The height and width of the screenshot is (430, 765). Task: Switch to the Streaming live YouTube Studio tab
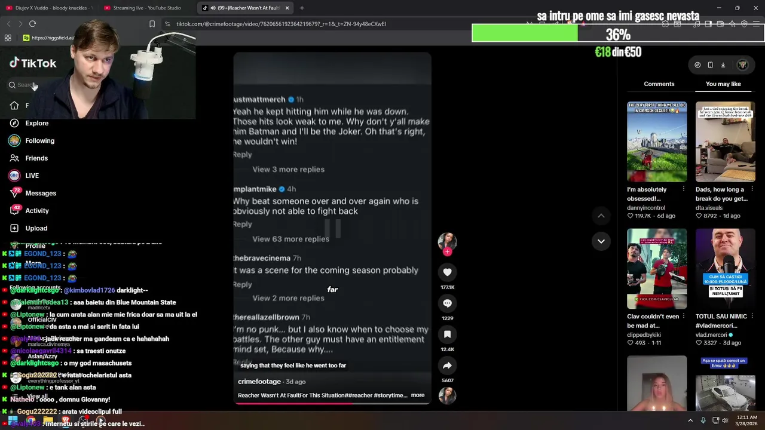click(x=143, y=8)
